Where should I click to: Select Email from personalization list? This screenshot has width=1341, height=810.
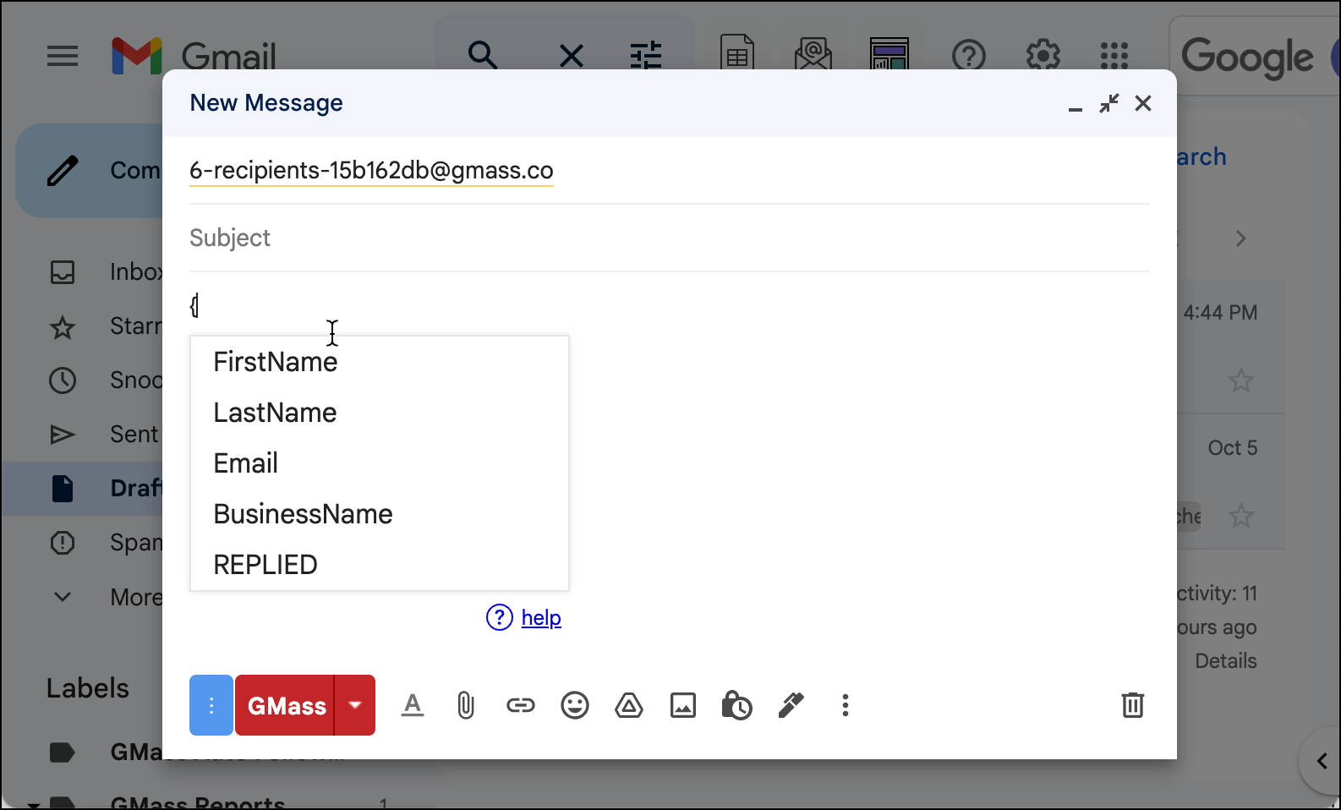click(x=380, y=463)
